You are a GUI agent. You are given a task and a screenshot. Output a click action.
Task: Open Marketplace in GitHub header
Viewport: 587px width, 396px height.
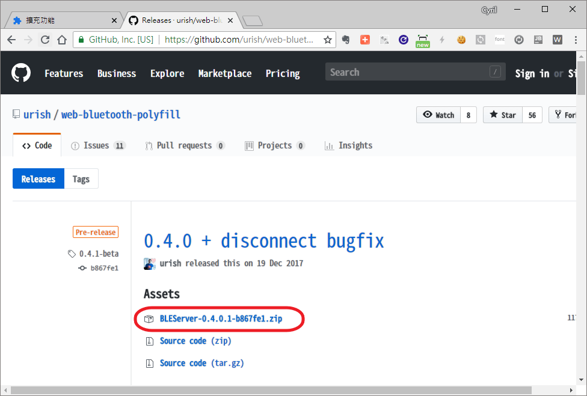point(225,73)
